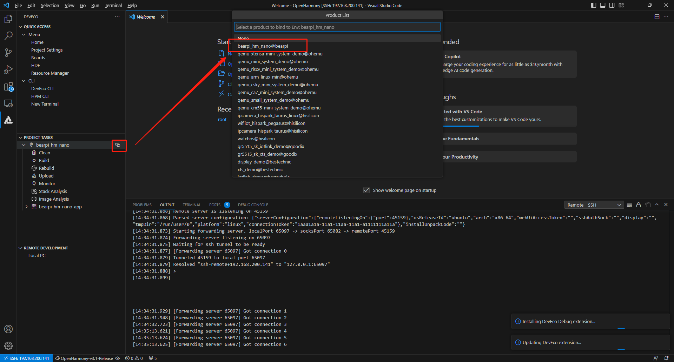Click Installing DevEco Debug extension notification
Image resolution: width=674 pixels, height=362 pixels.
pyautogui.click(x=591, y=321)
